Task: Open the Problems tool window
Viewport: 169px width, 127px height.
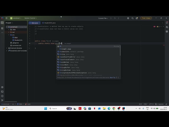Action: pos(2,96)
